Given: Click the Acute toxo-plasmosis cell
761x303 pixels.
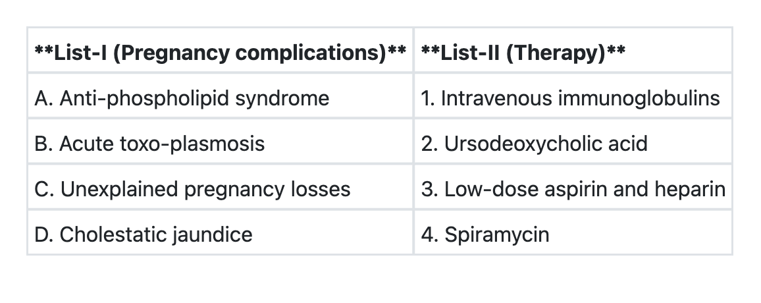Looking at the screenshot, I should click(220, 144).
